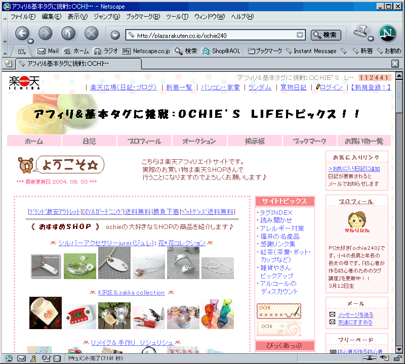This screenshot has width=405, height=364.
Task: Open Instant Message toolbar link
Action: click(311, 51)
